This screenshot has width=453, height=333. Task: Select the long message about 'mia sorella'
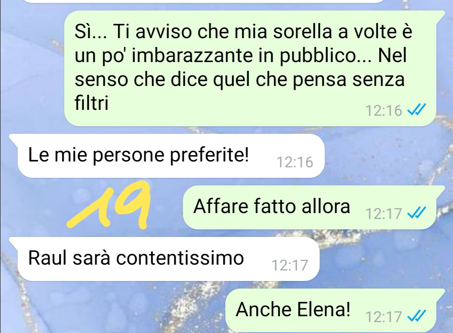[x=254, y=68]
